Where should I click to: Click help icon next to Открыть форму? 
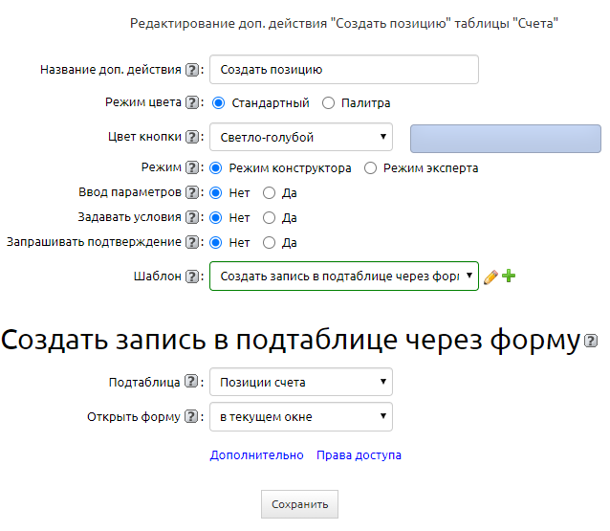(x=192, y=416)
